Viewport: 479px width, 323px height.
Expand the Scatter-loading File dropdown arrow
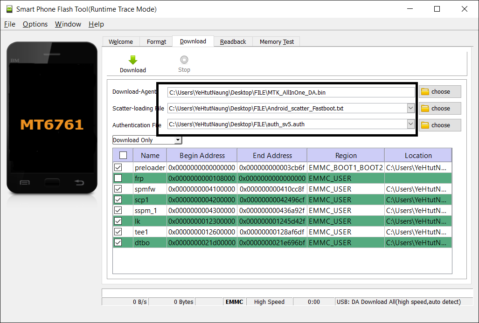coord(410,108)
